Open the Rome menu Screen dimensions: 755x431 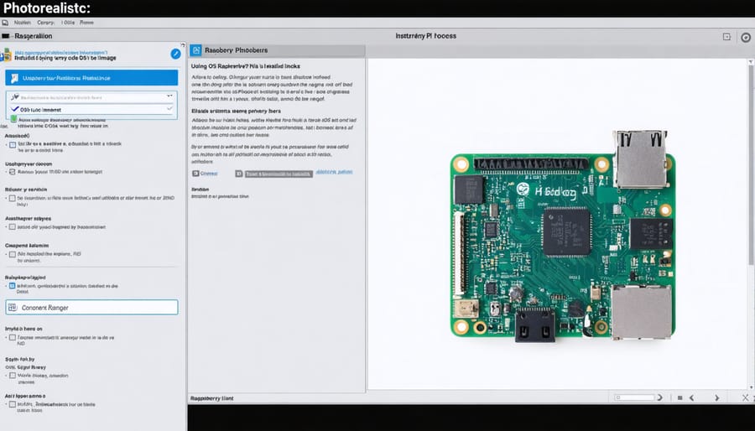86,23
